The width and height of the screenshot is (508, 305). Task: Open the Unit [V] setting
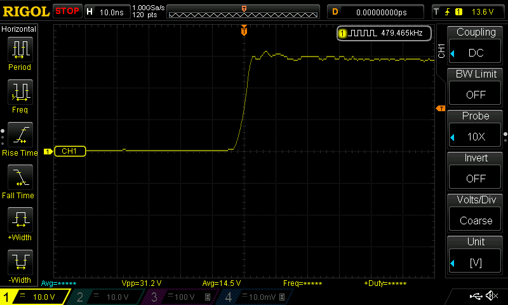pos(475,262)
